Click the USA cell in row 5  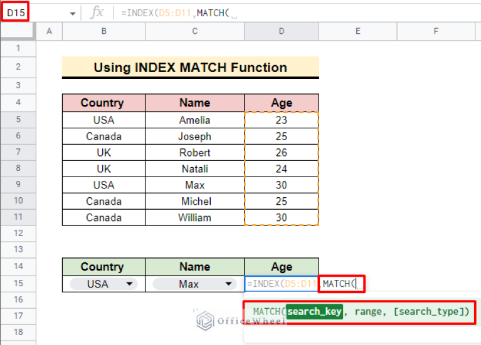point(103,120)
